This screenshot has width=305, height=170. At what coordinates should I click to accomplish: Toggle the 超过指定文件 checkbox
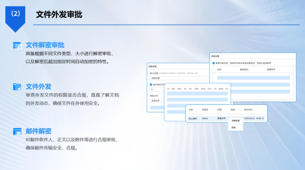pos(151,84)
